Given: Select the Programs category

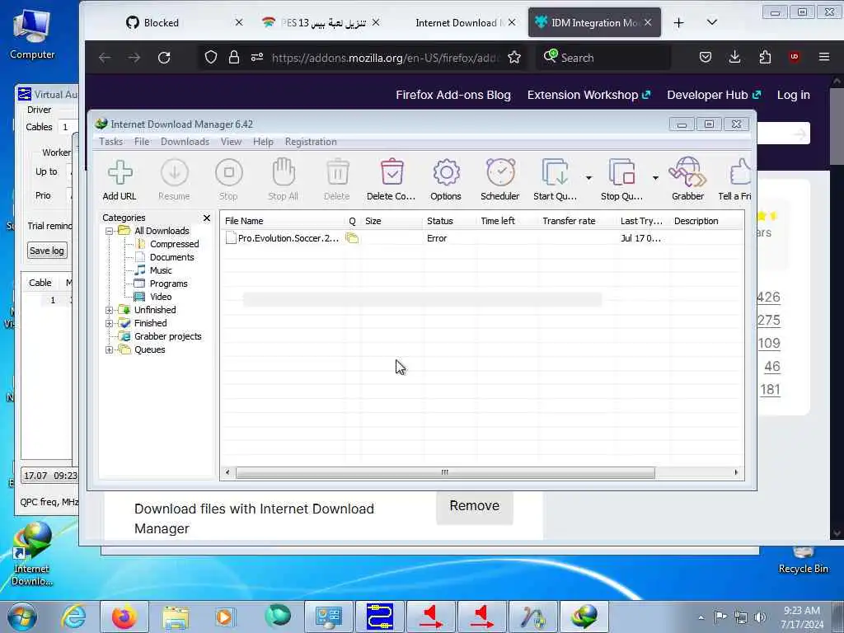Looking at the screenshot, I should (x=168, y=284).
